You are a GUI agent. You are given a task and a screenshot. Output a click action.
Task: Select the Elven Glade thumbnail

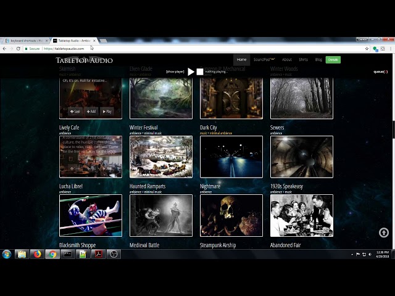pos(161,98)
